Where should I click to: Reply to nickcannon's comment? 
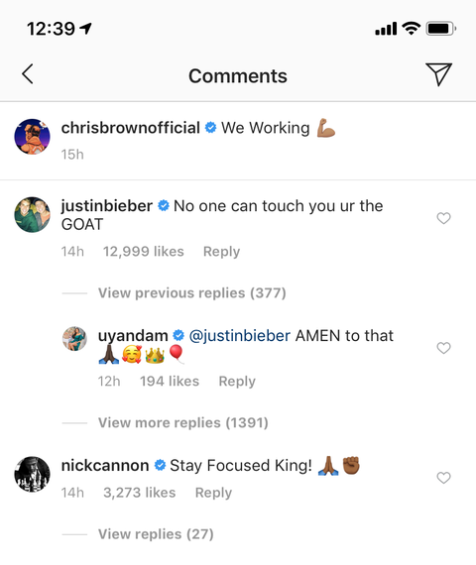tap(213, 493)
